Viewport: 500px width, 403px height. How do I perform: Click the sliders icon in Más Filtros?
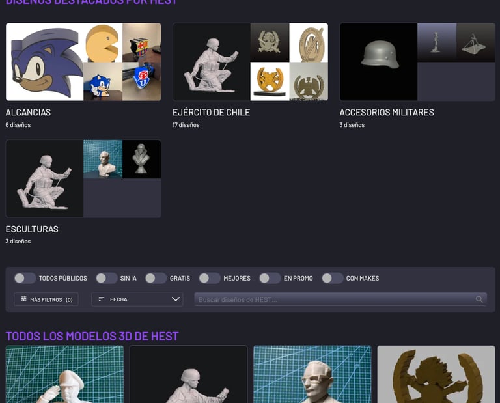pyautogui.click(x=23, y=299)
